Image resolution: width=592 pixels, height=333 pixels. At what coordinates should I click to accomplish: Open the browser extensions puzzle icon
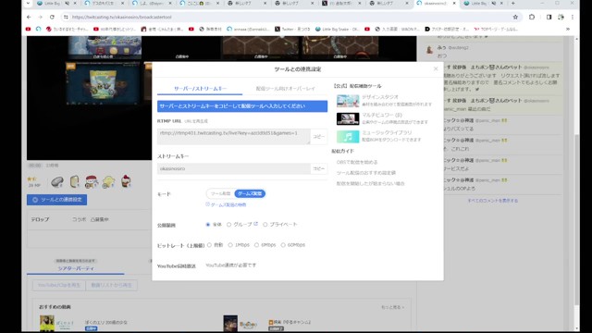pyautogui.click(x=532, y=17)
